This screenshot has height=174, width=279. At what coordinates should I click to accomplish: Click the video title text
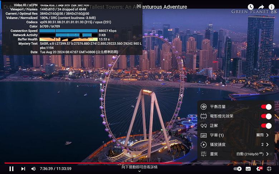point(95,7)
